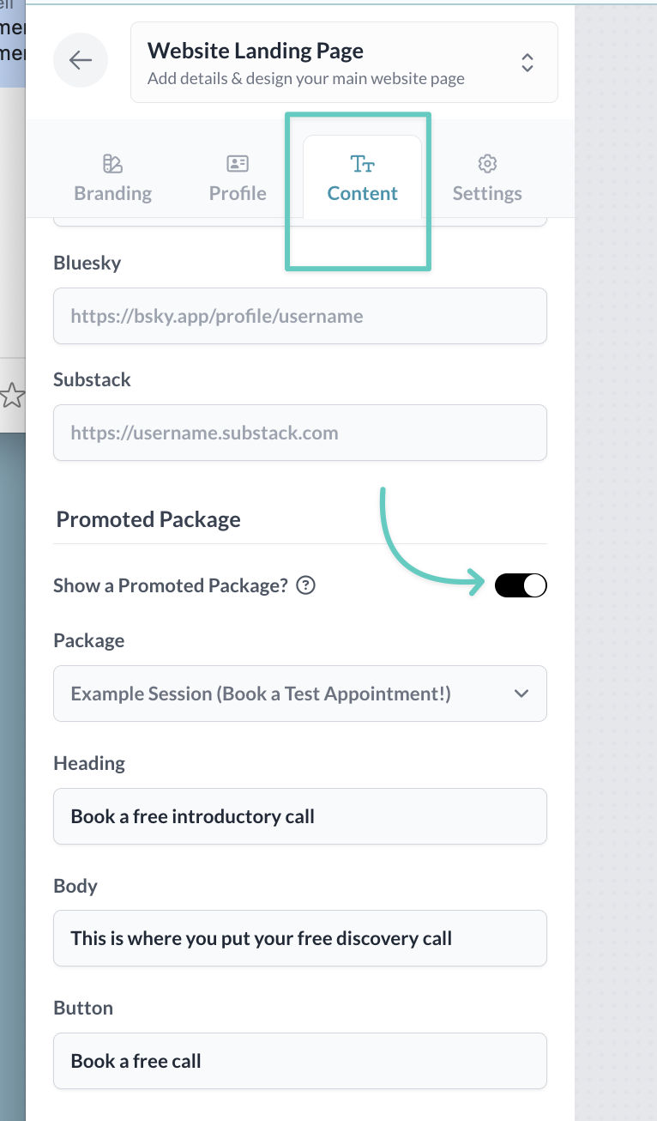Click the Profile card icon
This screenshot has width=657, height=1121.
pyautogui.click(x=238, y=163)
